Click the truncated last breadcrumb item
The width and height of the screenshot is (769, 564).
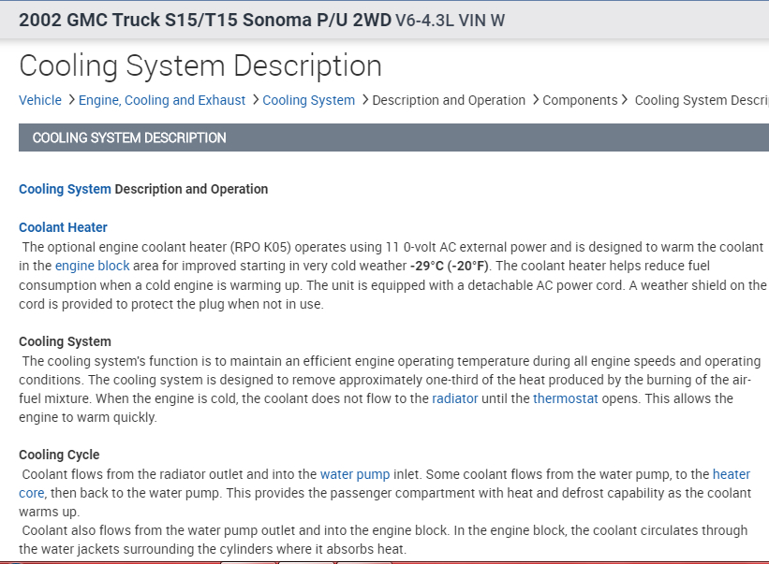tap(701, 100)
